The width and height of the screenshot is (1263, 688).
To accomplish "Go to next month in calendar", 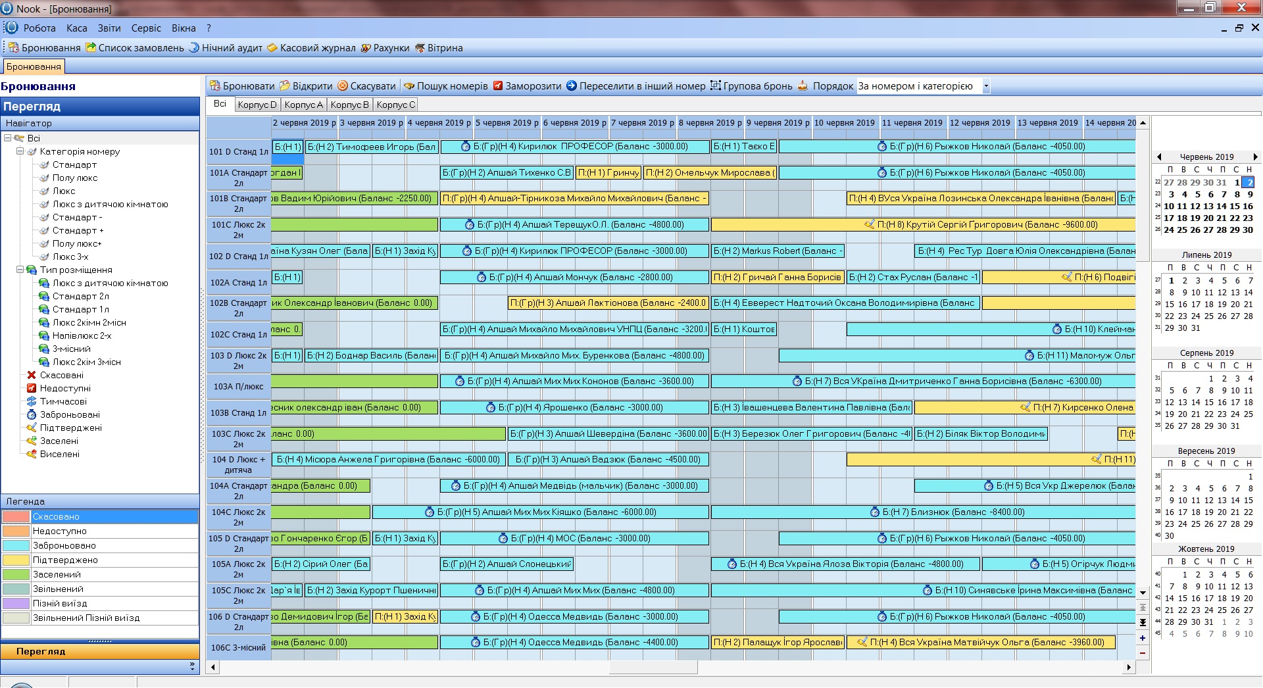I will (x=1255, y=157).
